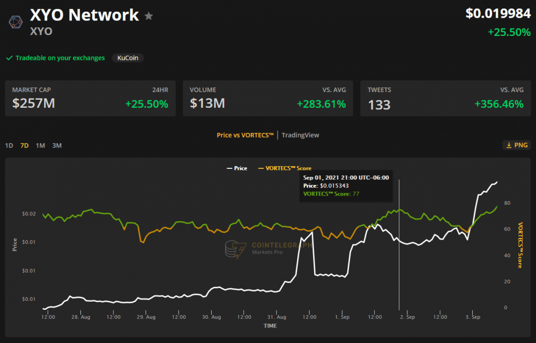Select the 1D time range

[x=9, y=146]
